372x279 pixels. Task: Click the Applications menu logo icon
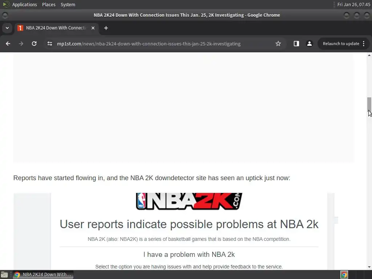click(x=6, y=4)
